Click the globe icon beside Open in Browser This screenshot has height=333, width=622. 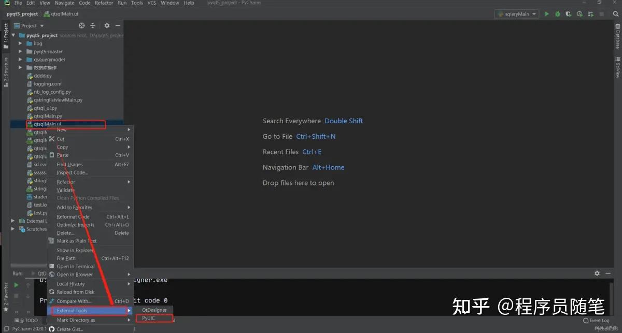[x=52, y=274]
